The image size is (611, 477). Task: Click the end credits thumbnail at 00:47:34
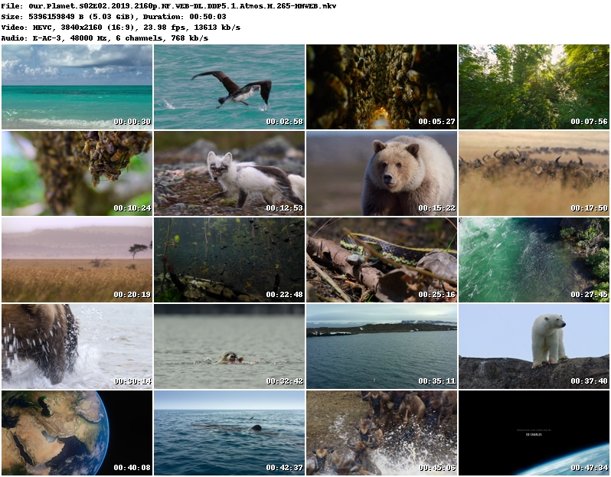point(534,433)
